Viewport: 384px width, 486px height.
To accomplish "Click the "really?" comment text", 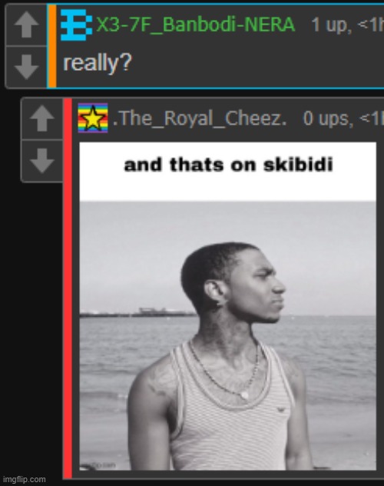I will [x=98, y=63].
